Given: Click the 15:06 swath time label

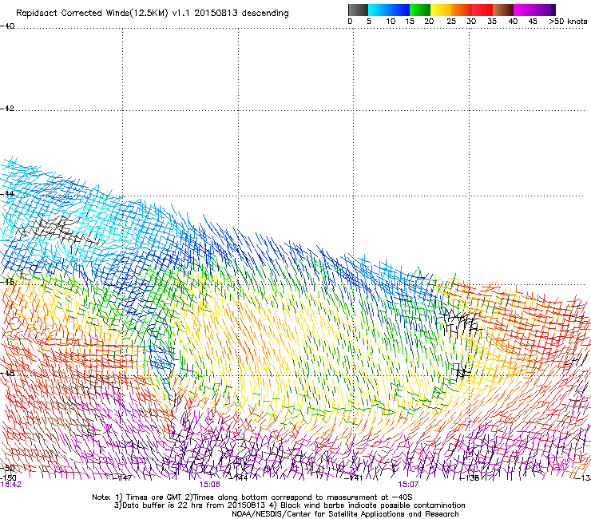Looking at the screenshot, I should point(209,485).
